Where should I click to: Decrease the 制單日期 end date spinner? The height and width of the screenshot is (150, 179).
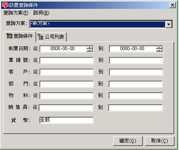159,50
